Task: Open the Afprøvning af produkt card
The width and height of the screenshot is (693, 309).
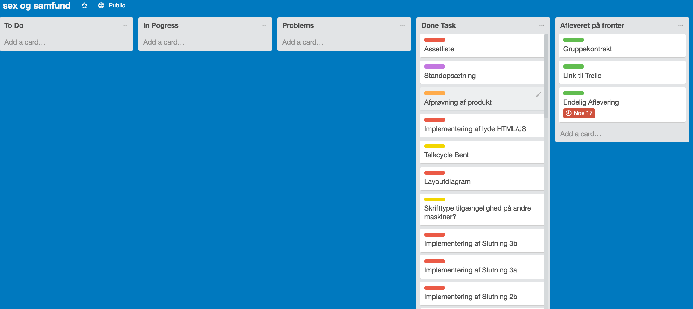Action: 482,99
